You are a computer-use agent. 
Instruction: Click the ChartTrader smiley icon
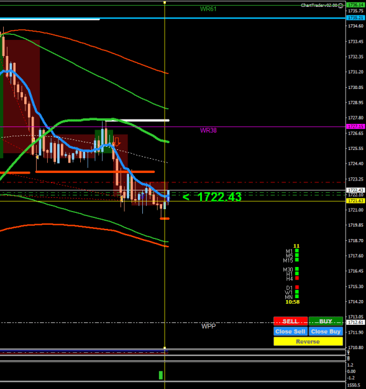341,6
